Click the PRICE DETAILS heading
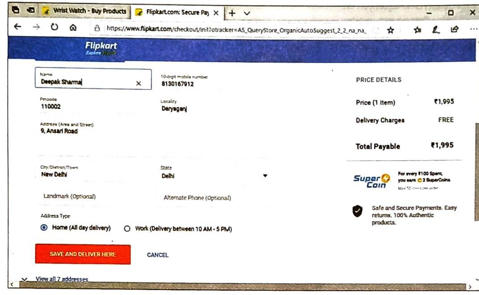The width and height of the screenshot is (479, 295). tap(379, 80)
